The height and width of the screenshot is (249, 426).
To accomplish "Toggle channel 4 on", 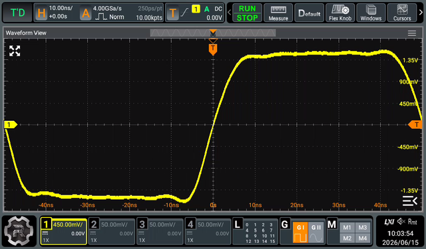I will [208, 231].
